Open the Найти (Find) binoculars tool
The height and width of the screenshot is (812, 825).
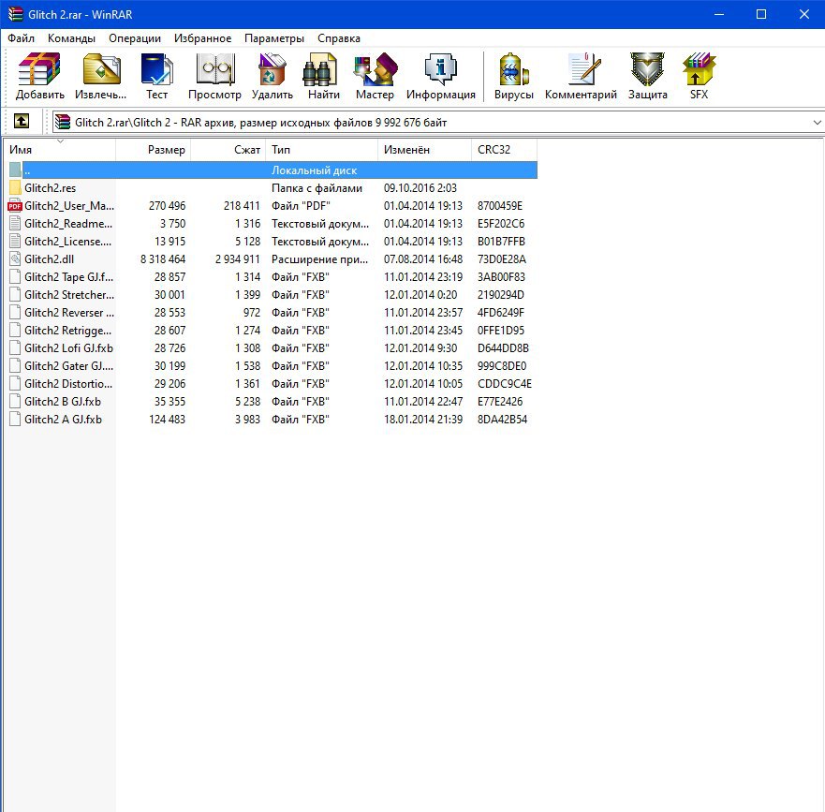pyautogui.click(x=324, y=76)
